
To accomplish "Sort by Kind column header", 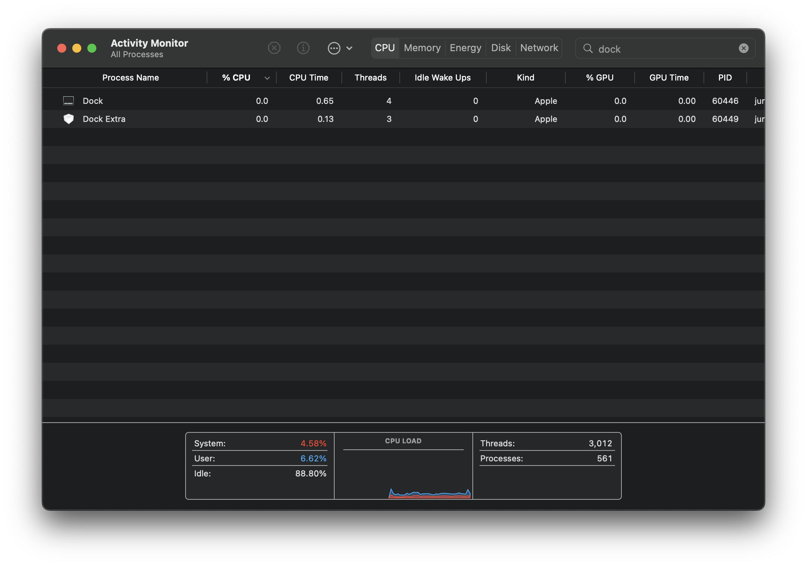I will [525, 78].
